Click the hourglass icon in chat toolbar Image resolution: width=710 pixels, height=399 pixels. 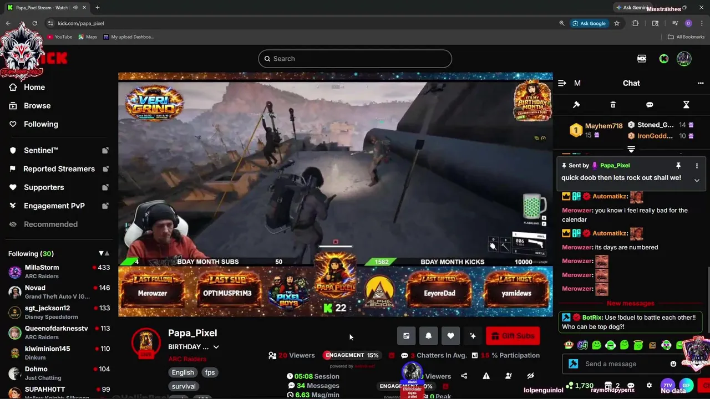(x=686, y=105)
